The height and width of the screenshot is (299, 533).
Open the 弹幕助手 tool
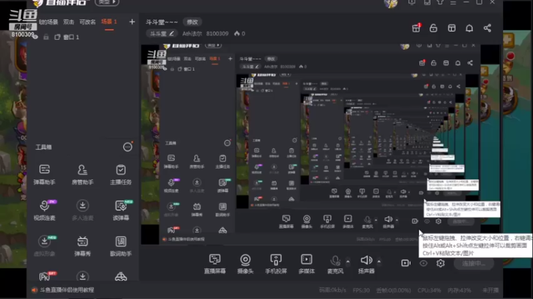pos(45,174)
